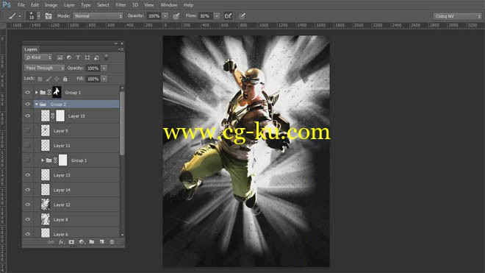Hide Layer 13 using its eye icon
Viewport: 485px width, 273px height.
pyautogui.click(x=27, y=175)
